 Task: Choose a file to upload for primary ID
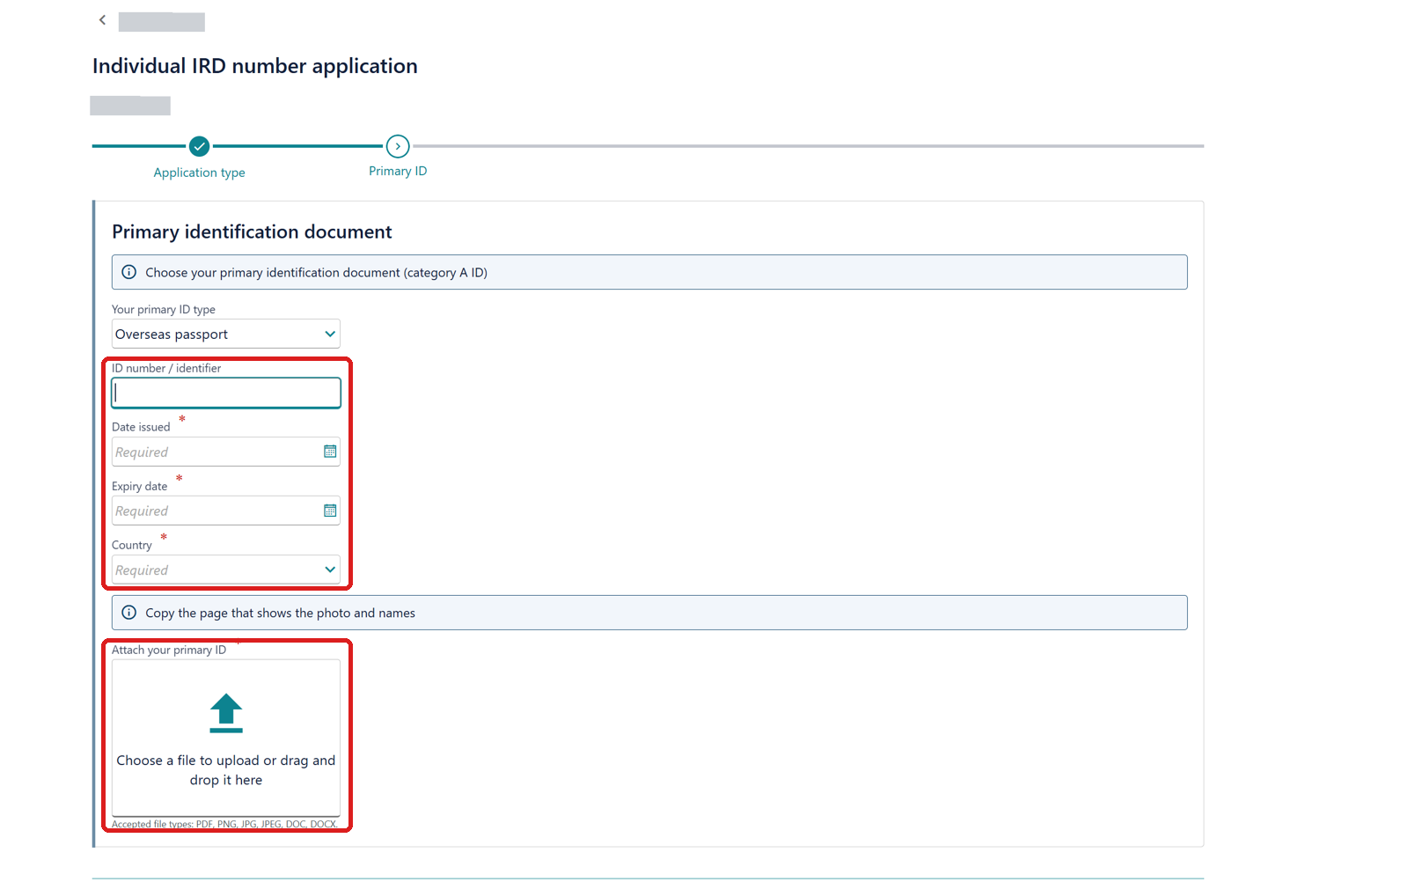[x=226, y=739]
